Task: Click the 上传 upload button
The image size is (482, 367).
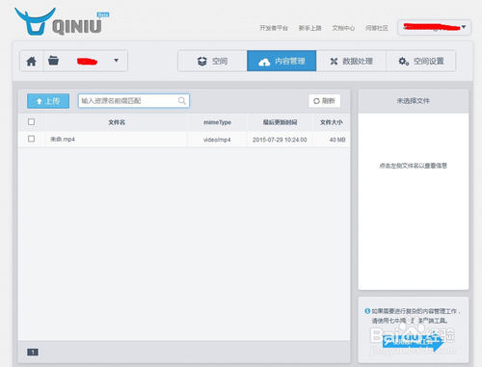Action: pos(48,101)
